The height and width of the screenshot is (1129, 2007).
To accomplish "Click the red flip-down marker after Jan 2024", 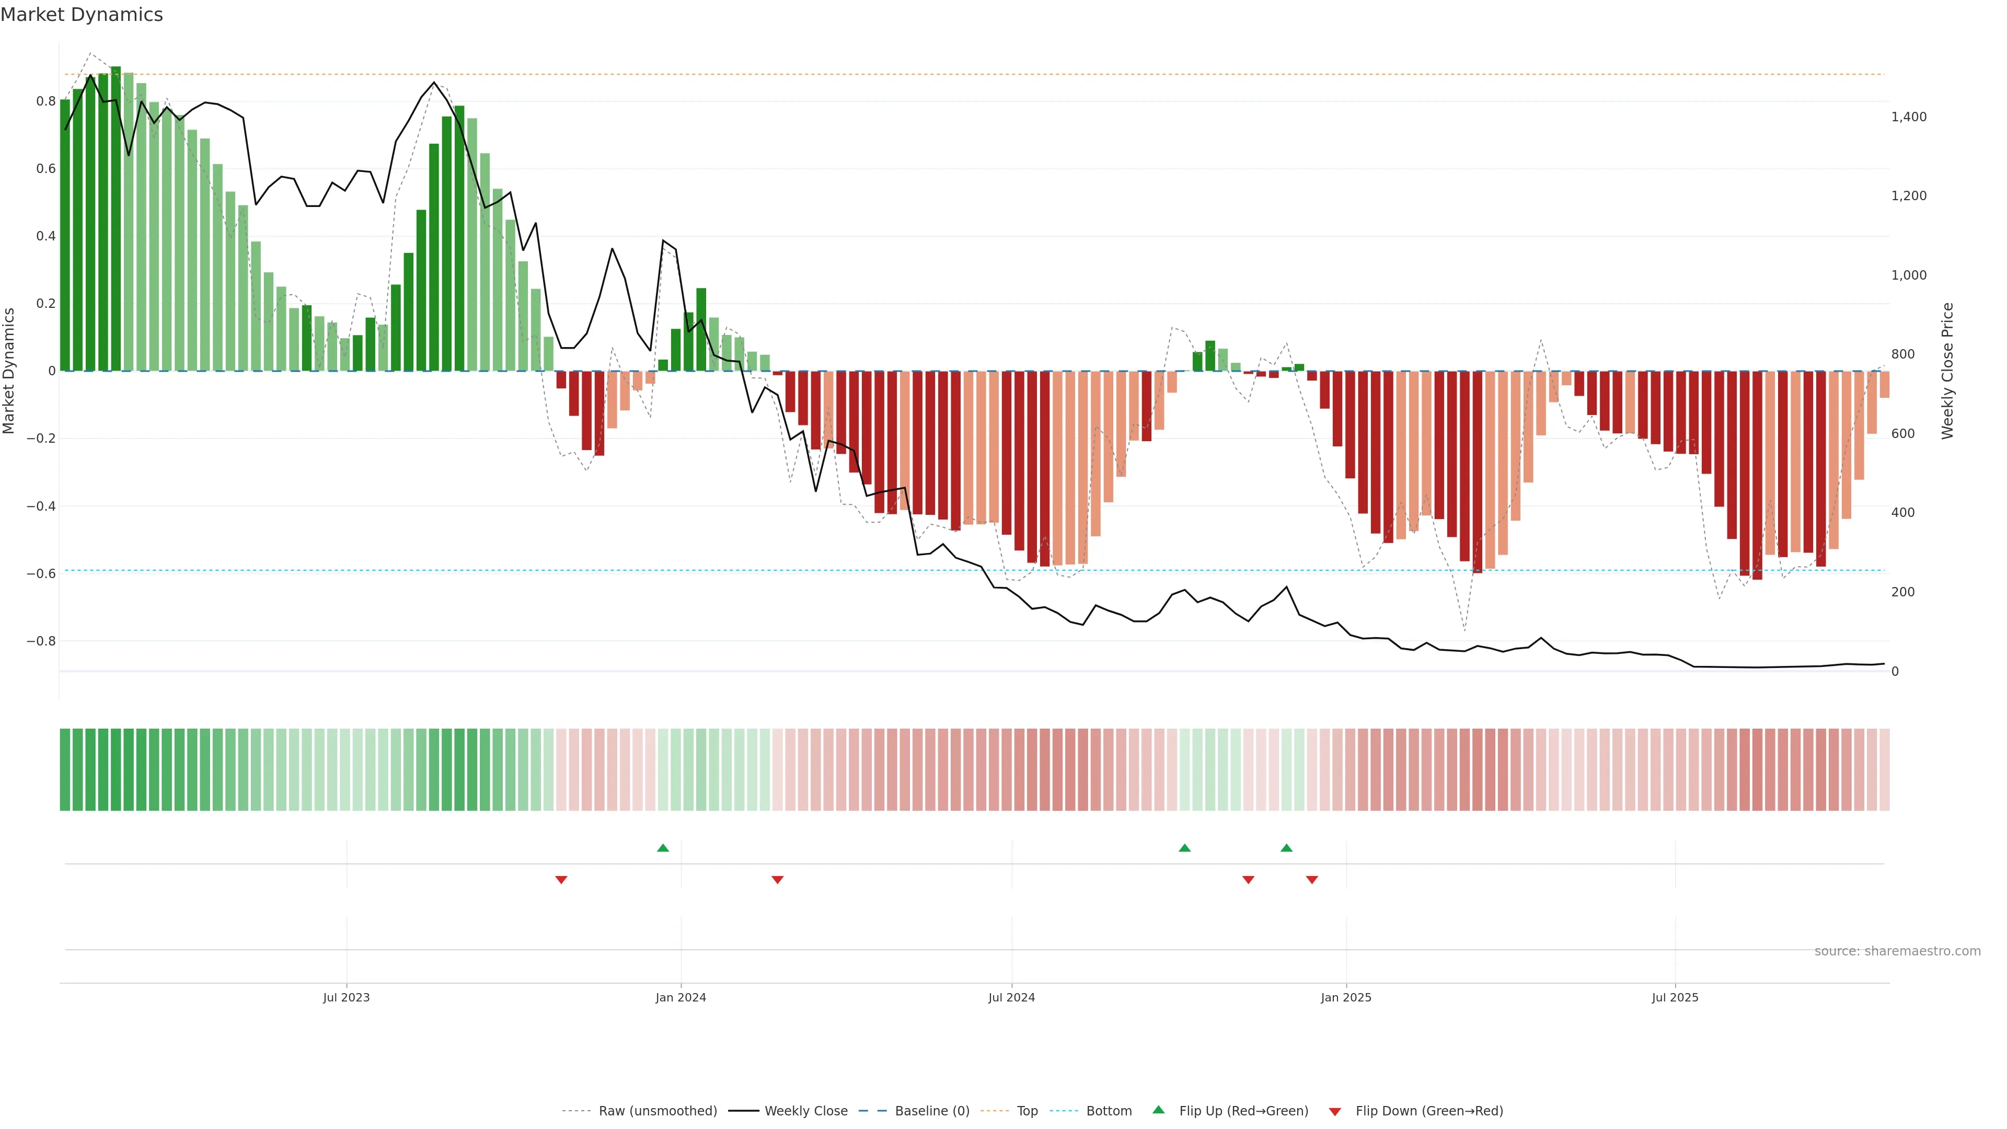I will click(x=778, y=880).
